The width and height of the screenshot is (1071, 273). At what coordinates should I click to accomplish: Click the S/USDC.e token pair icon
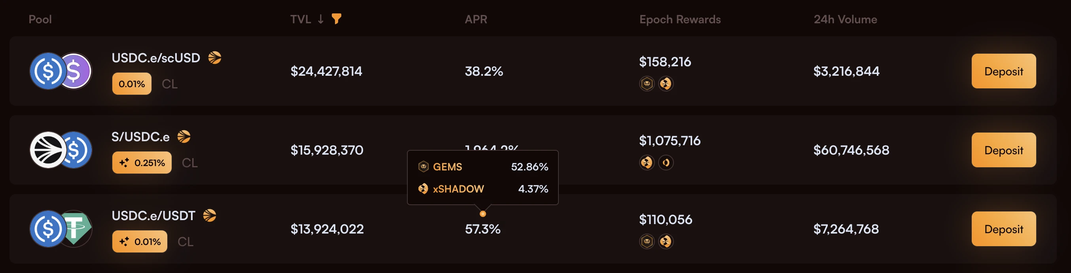coord(61,150)
